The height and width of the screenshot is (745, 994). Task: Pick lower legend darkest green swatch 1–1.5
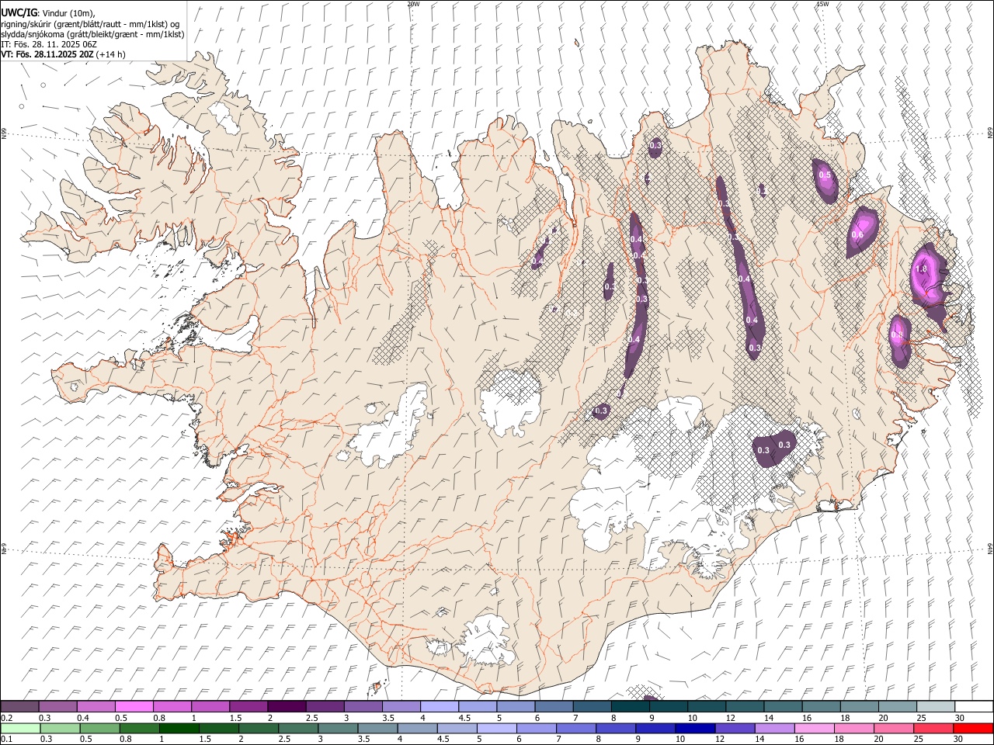coord(179,728)
